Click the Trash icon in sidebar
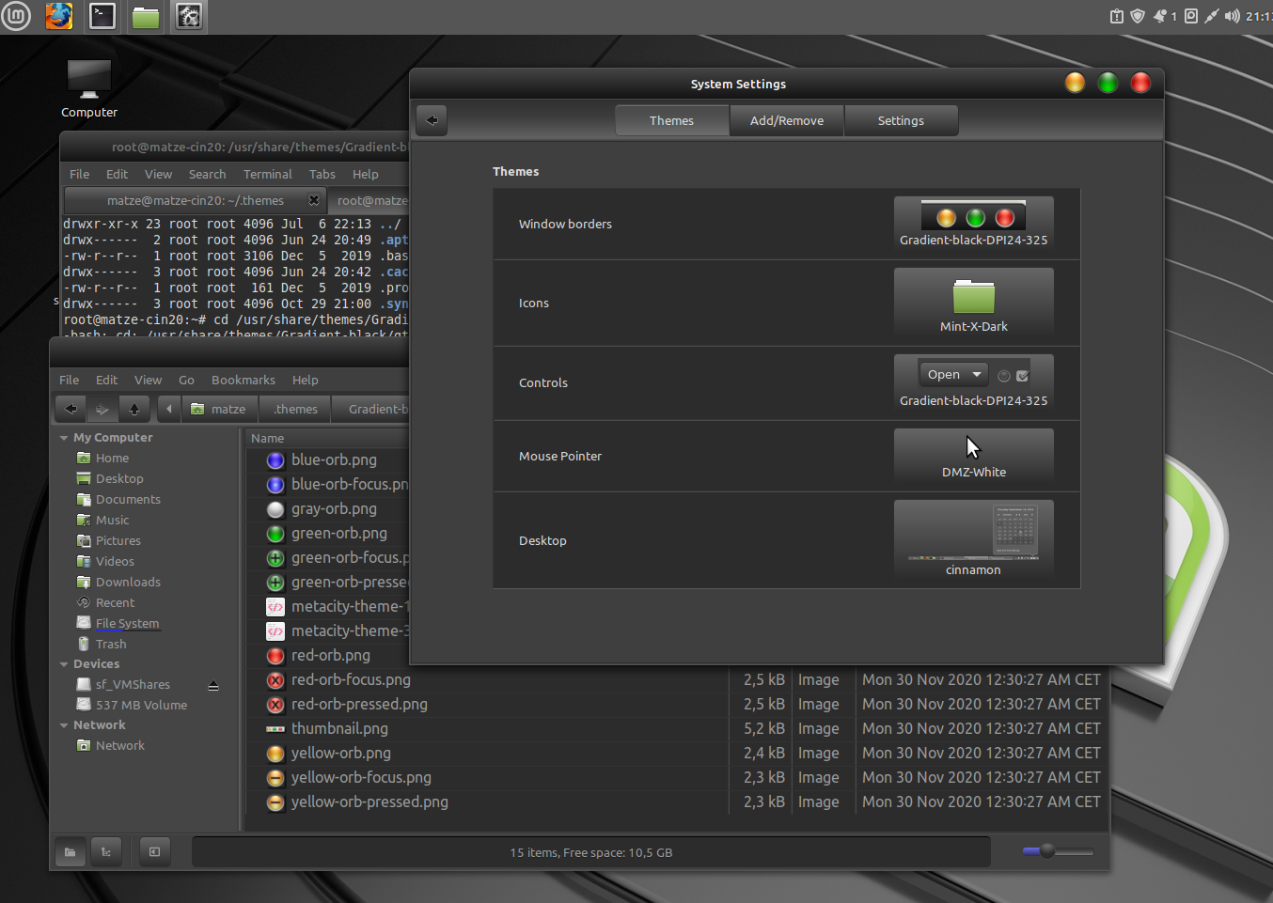This screenshot has width=1273, height=903. coord(84,644)
